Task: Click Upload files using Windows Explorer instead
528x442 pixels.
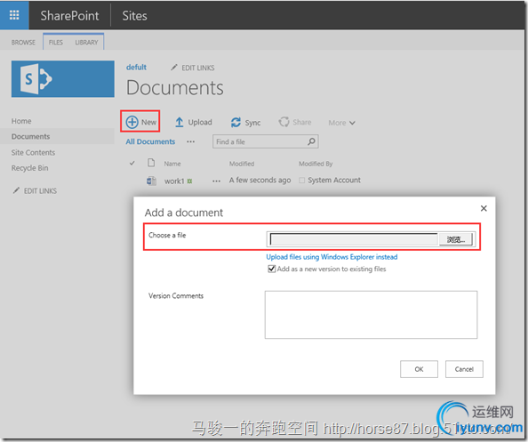Action: click(332, 257)
